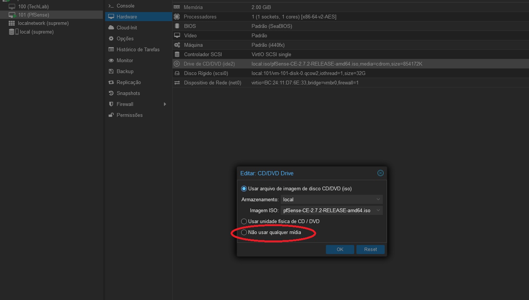Image resolution: width=529 pixels, height=300 pixels.
Task: Confirm with the OK button
Action: (x=340, y=249)
